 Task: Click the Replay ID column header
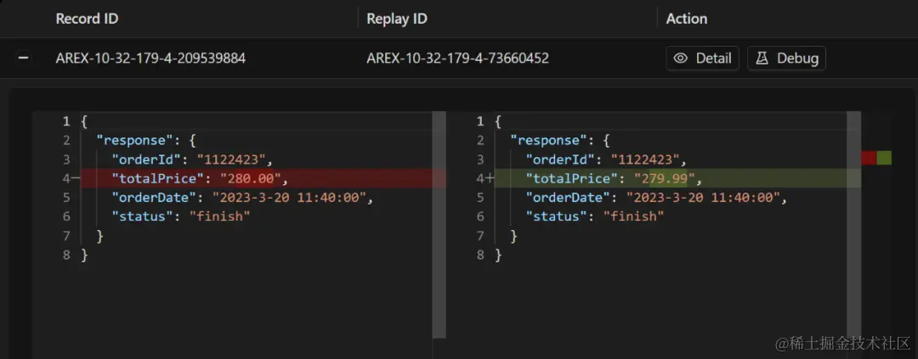[x=397, y=19]
